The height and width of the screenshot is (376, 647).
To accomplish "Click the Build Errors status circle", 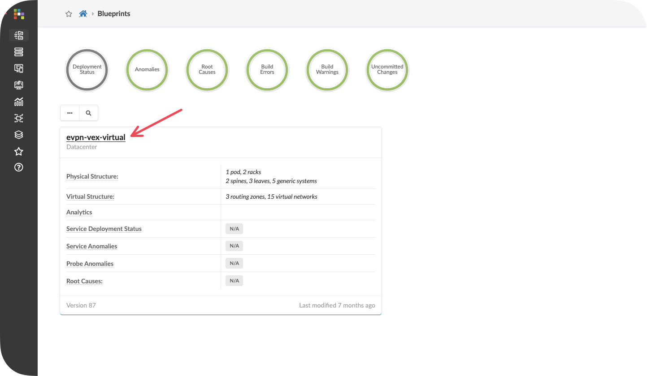I will click(x=267, y=69).
